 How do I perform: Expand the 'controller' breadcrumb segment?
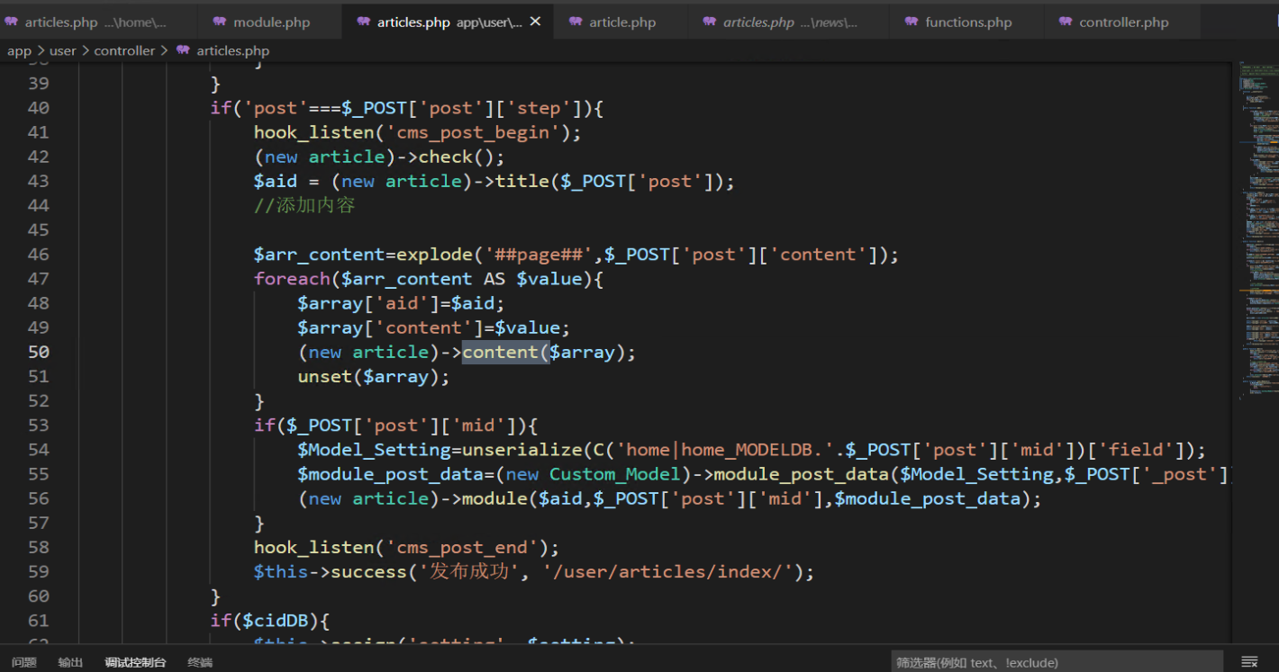click(124, 50)
